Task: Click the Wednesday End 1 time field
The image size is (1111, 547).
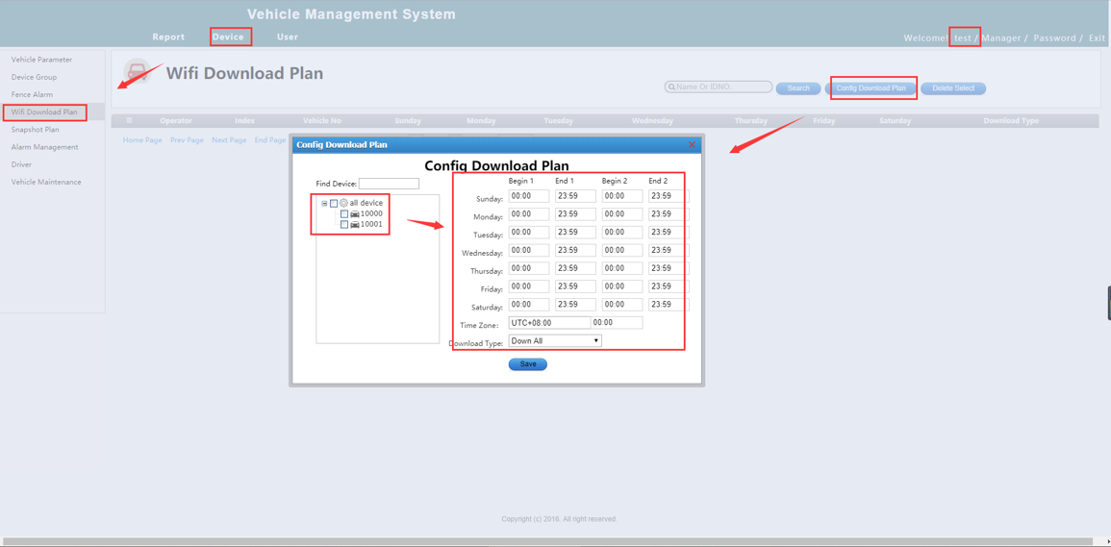Action: click(575, 250)
